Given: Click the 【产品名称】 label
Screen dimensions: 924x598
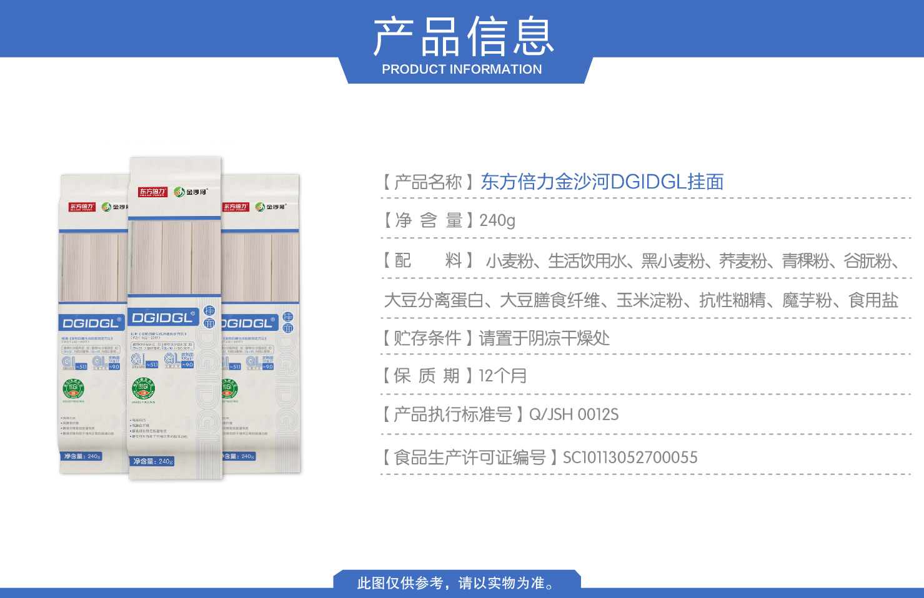Looking at the screenshot, I should click(429, 182).
